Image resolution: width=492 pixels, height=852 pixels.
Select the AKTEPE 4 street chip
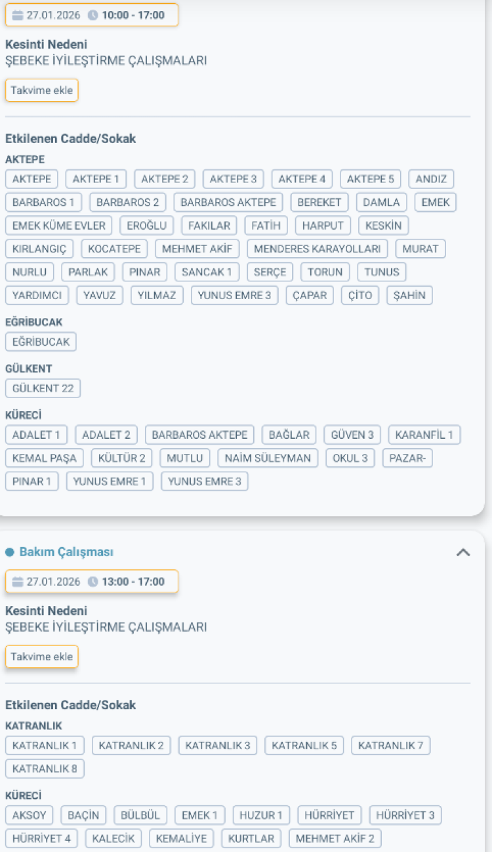pos(302,179)
